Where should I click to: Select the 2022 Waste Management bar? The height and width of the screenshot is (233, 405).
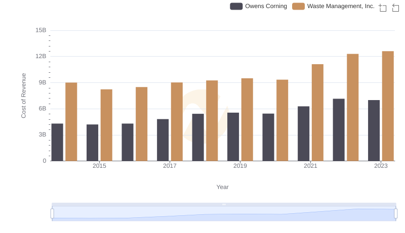click(x=352, y=107)
